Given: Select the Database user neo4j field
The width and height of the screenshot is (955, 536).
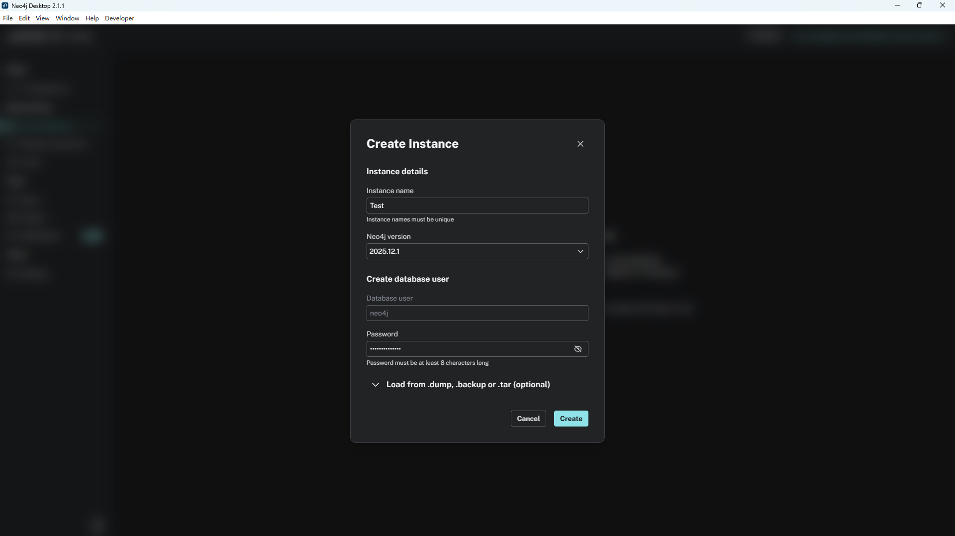Looking at the screenshot, I should tap(477, 313).
